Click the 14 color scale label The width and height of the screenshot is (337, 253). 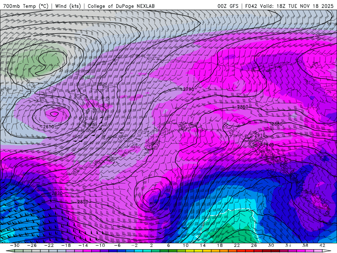click(x=203, y=245)
